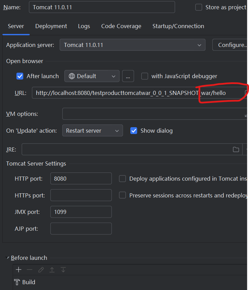
Task: Collapse the Before launch section
Action: [8, 258]
